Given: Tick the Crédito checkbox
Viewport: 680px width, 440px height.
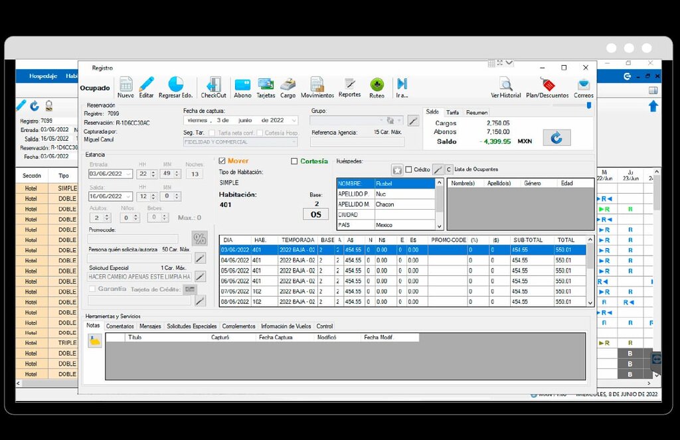Looking at the screenshot, I should point(408,169).
